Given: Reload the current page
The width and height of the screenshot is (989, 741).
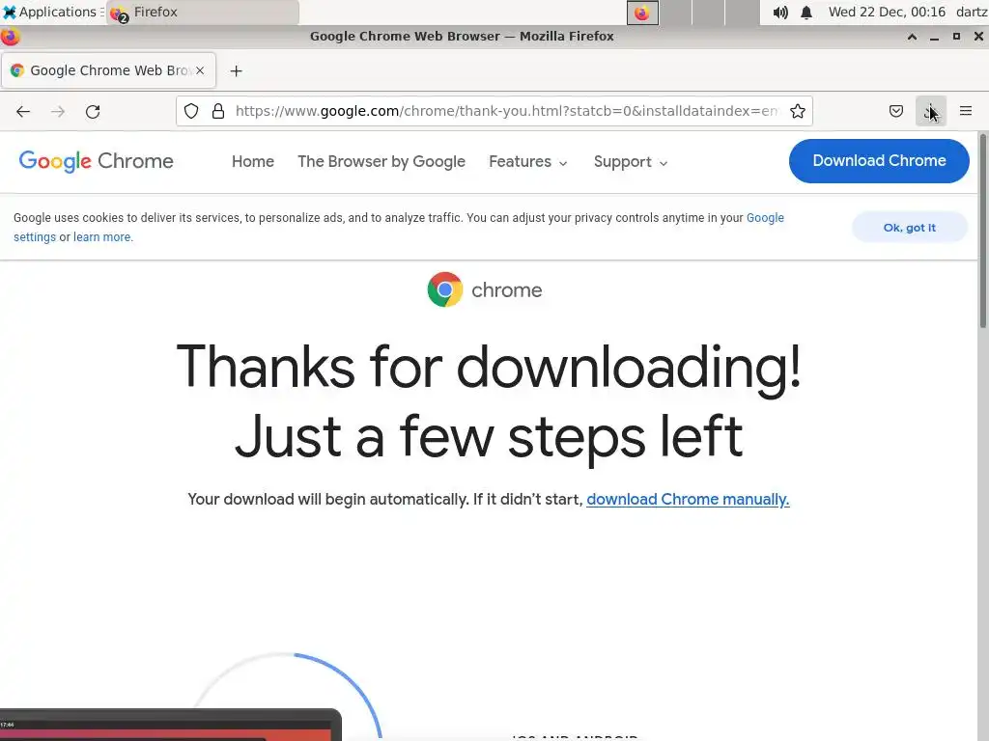Looking at the screenshot, I should pyautogui.click(x=93, y=112).
